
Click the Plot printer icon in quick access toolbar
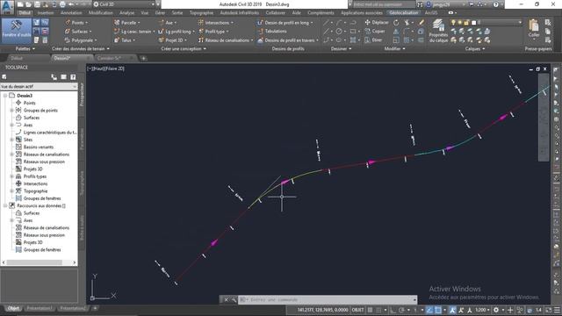click(62, 4)
